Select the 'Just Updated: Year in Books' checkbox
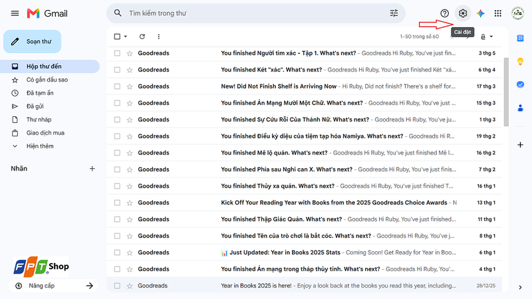This screenshot has width=532, height=299. 117,252
